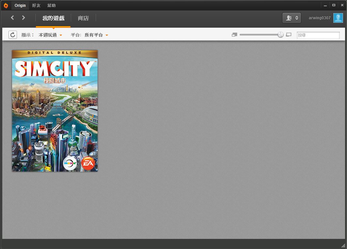347x249 pixels.
Task: Refresh the game library
Action: click(x=13, y=35)
